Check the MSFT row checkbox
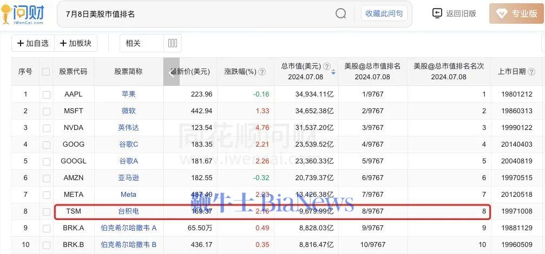This screenshot has width=545, height=254. [x=46, y=111]
